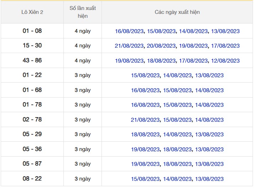Click 17/08/2023 in the 15 - 30 row

(x=225, y=46)
